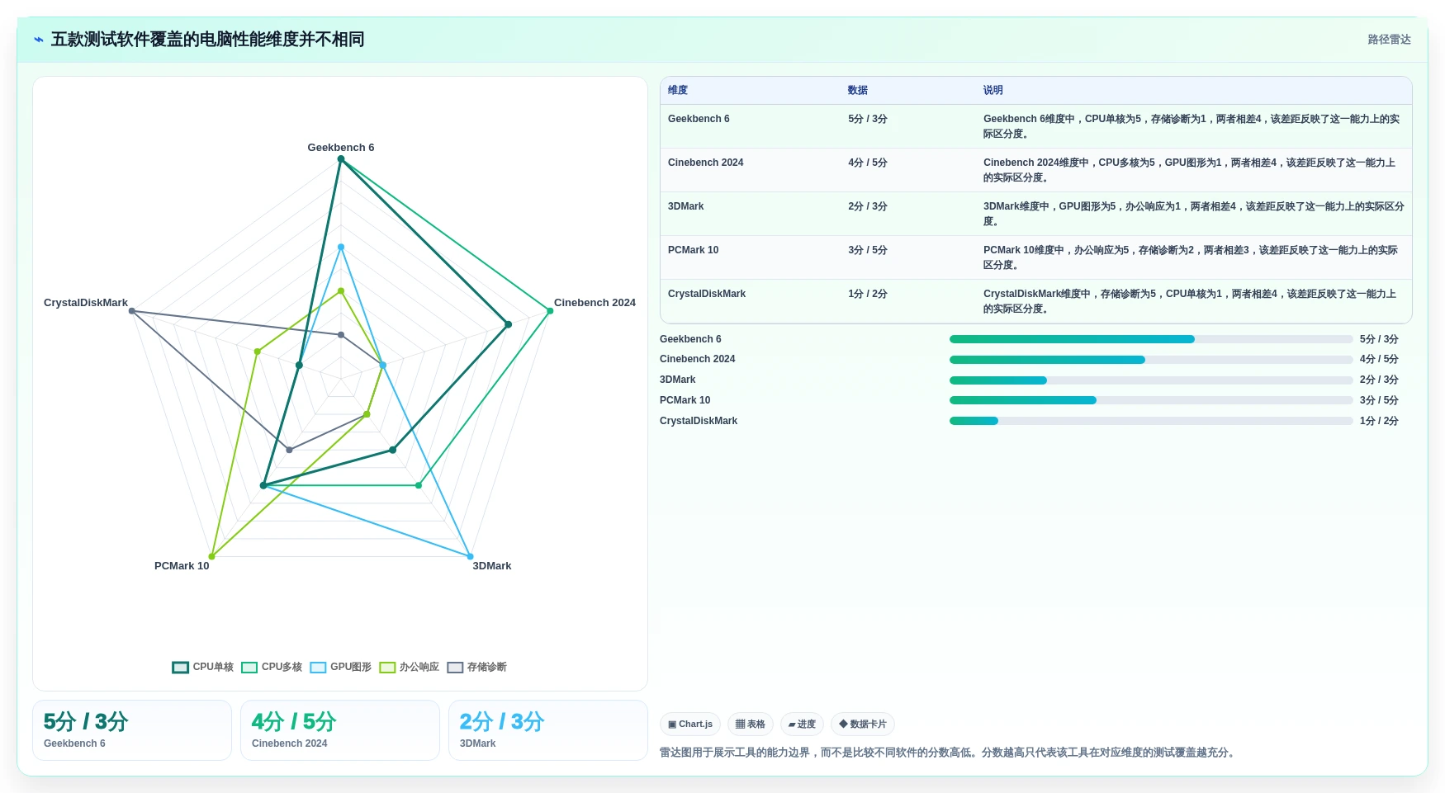Select Cinebench 2024 table row name
Screen dimensions: 1445x793
706,163
